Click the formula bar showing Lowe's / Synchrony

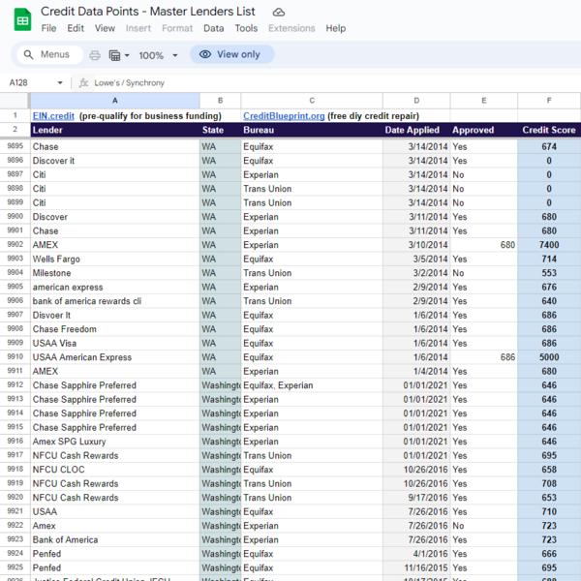tap(326, 82)
